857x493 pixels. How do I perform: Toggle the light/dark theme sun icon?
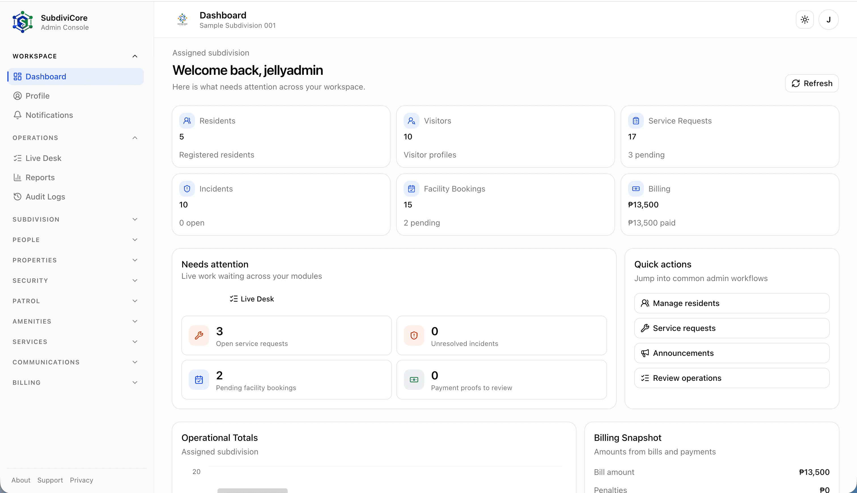pyautogui.click(x=805, y=20)
